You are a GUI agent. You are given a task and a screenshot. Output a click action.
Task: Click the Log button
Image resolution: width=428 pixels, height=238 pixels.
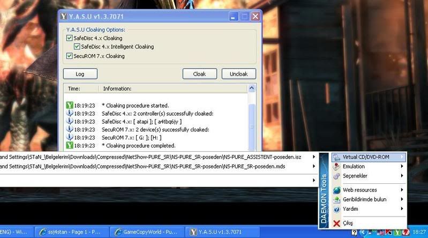pos(80,74)
